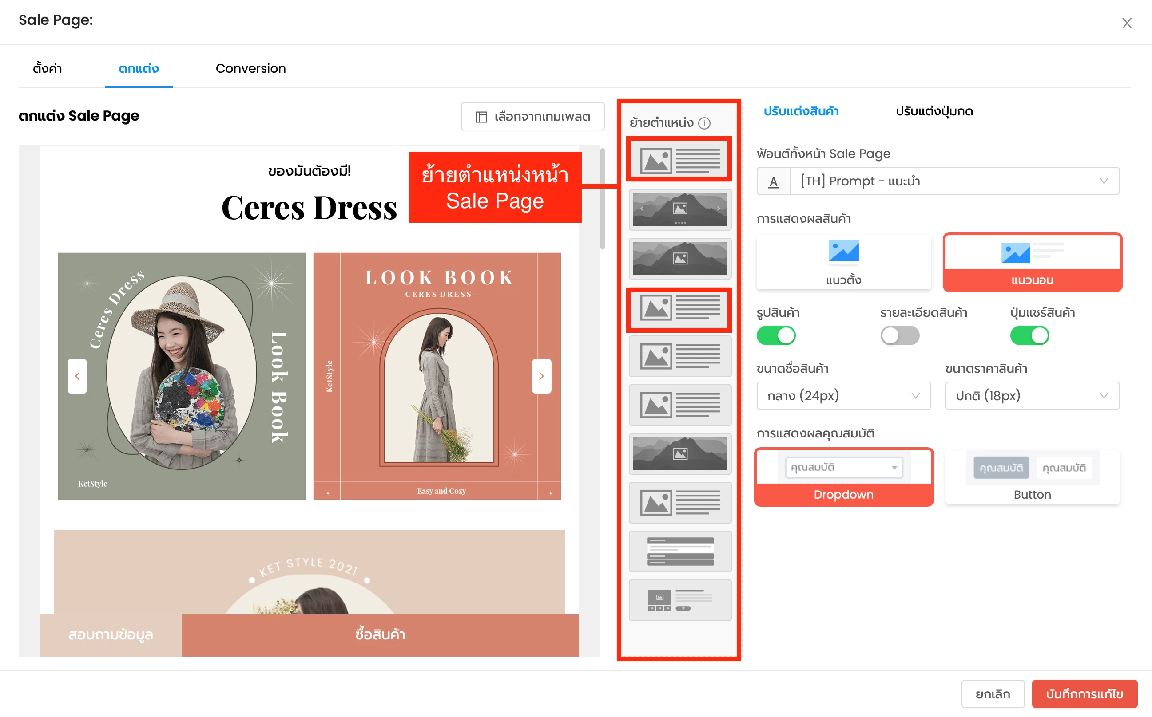Open ขนาดราคาสินค้า dropdown
This screenshot has height=717, width=1152.
(x=1033, y=395)
